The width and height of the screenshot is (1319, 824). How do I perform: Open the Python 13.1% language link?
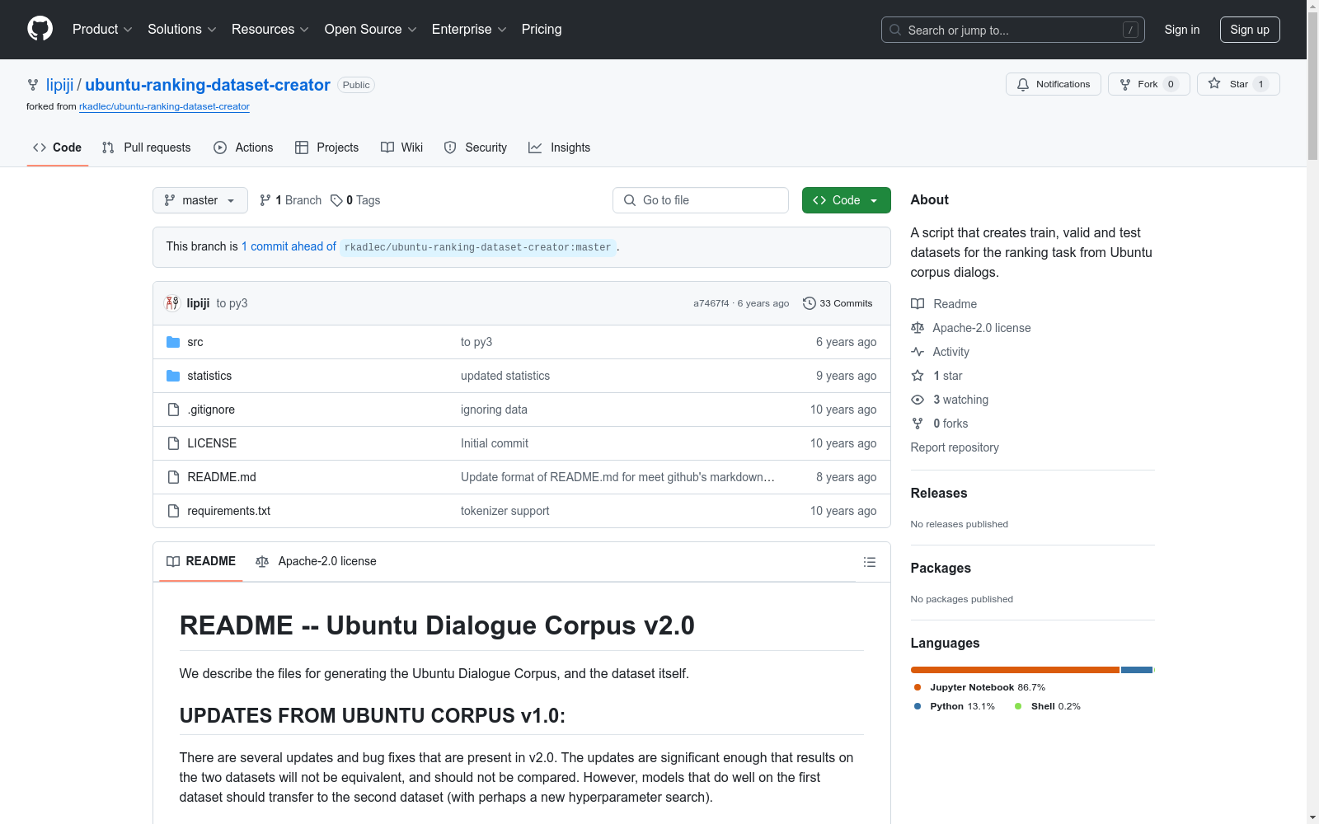[x=955, y=706]
